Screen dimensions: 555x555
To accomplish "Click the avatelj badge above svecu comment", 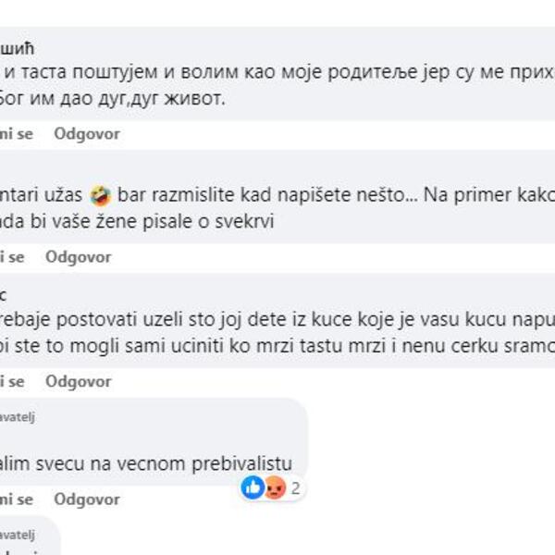I will (17, 417).
